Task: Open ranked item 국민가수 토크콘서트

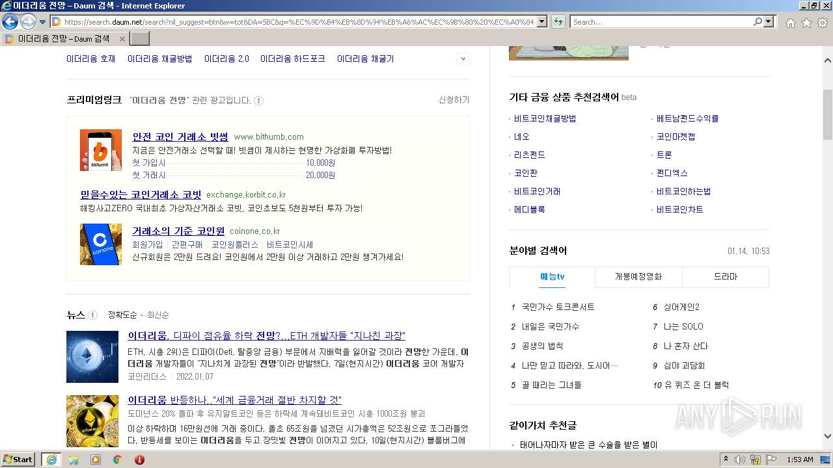Action: 558,307
